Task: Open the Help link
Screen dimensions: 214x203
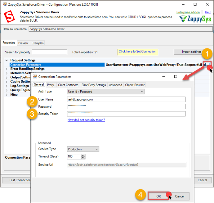Action: click(208, 12)
